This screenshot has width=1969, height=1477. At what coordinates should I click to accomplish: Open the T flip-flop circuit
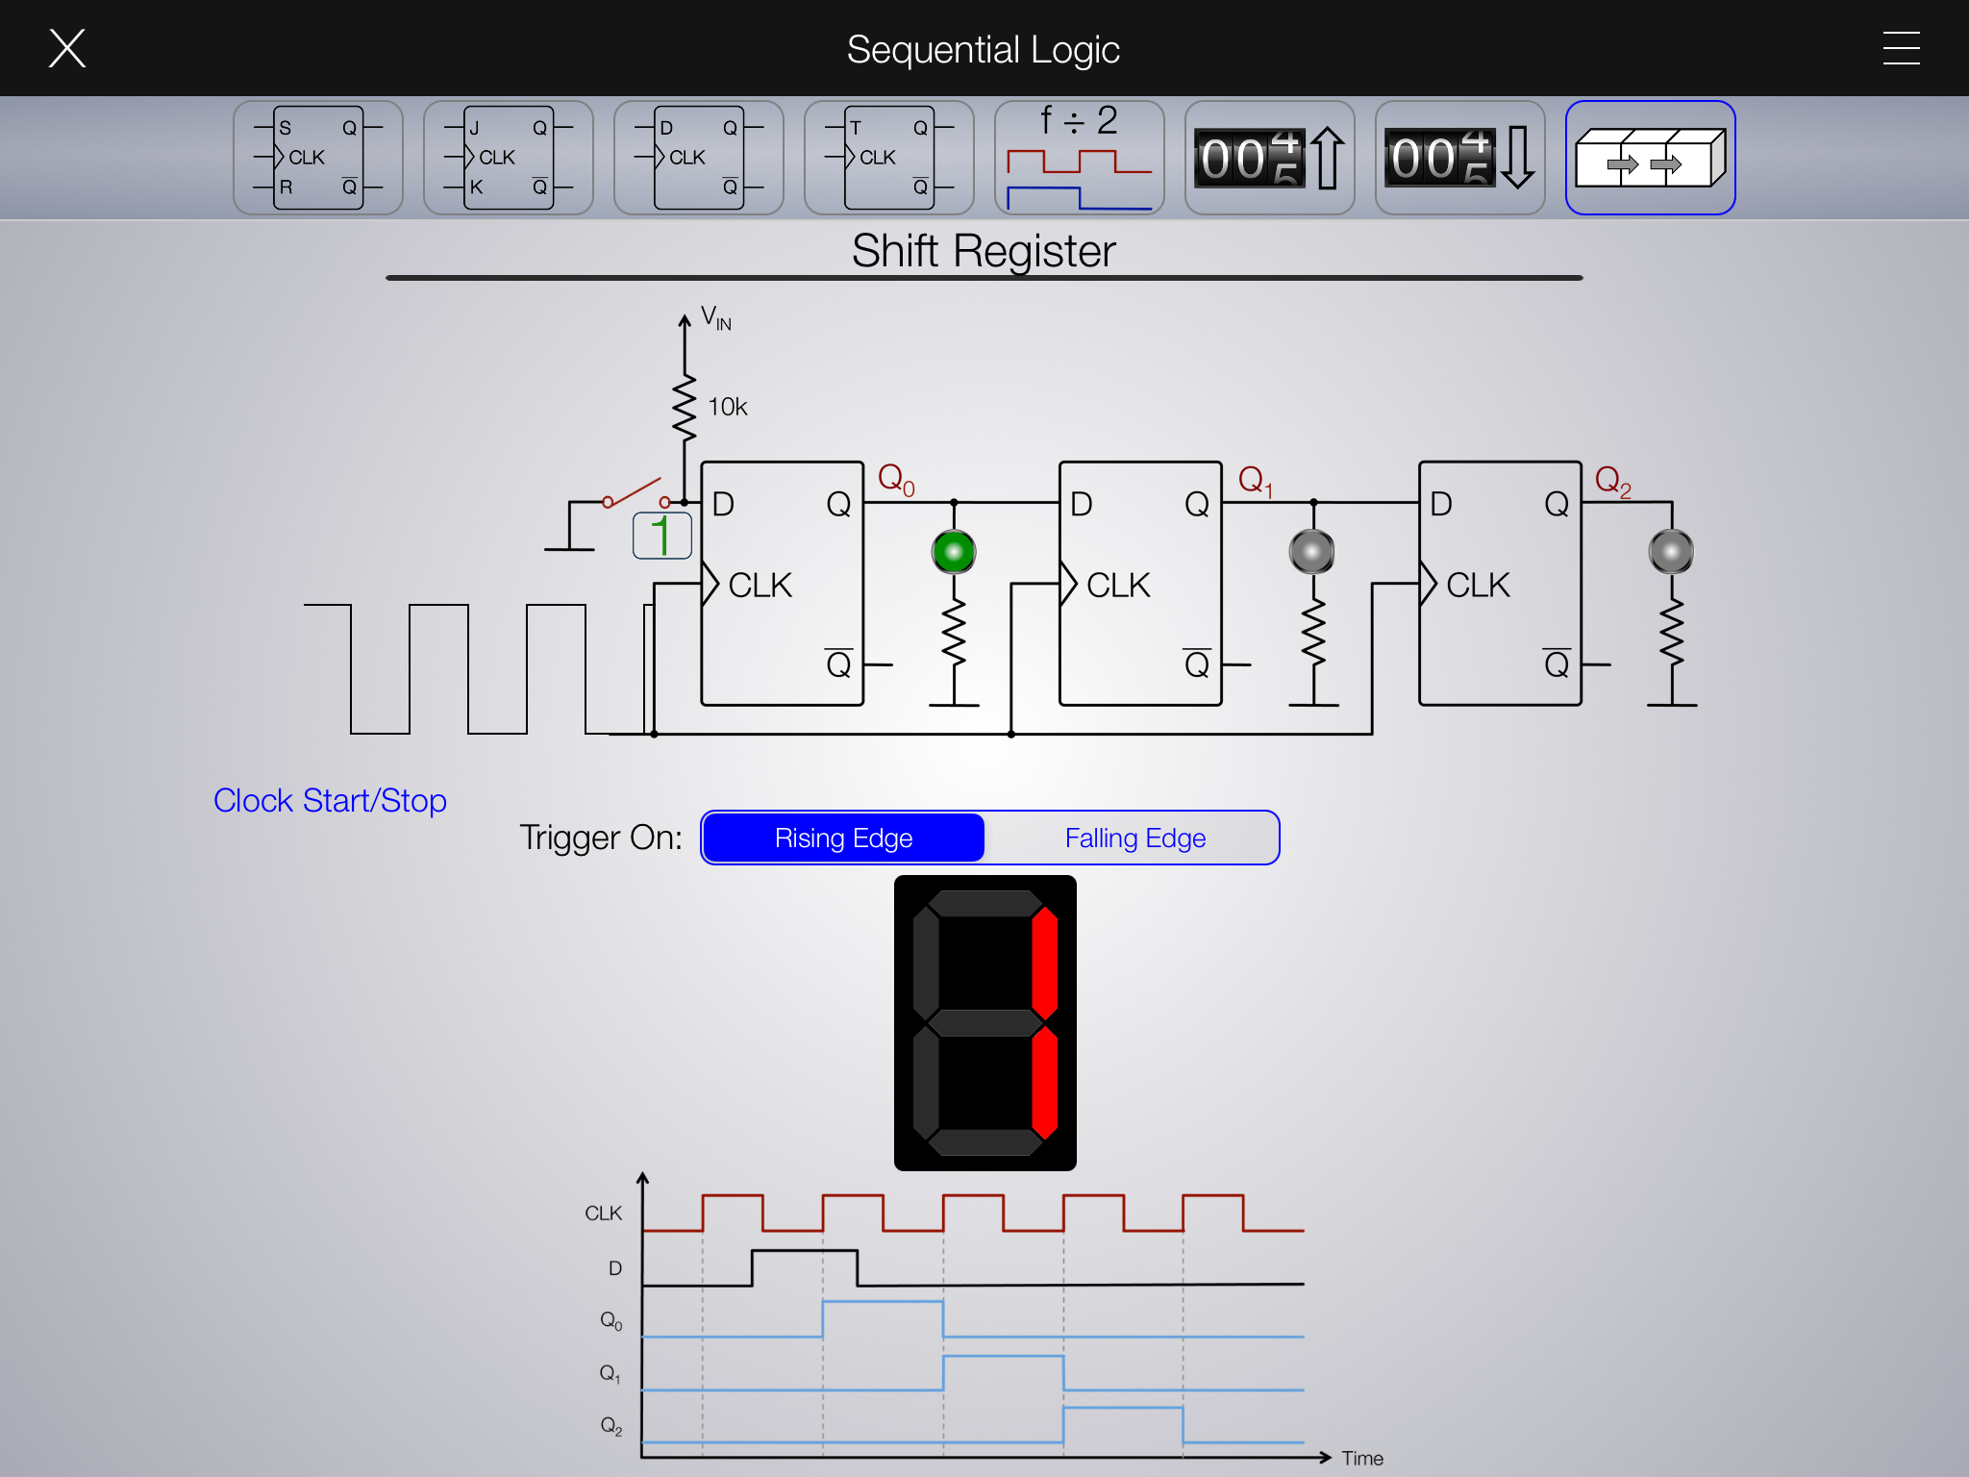click(888, 158)
